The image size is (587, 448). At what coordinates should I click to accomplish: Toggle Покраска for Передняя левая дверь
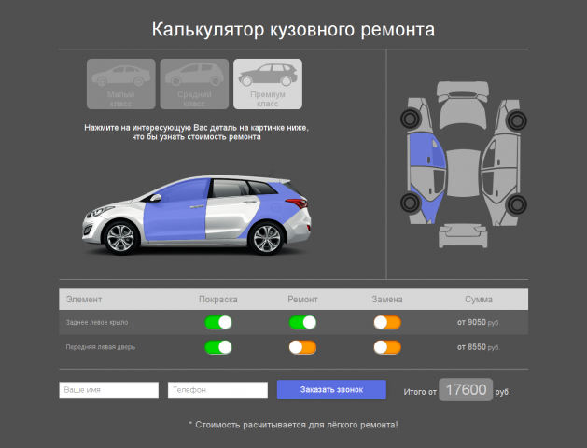(218, 347)
